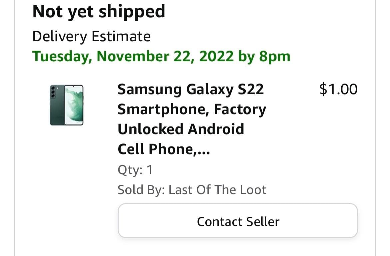The width and height of the screenshot is (390, 256).
Task: Tap the 'Qty: 1' quantity text
Action: (135, 170)
